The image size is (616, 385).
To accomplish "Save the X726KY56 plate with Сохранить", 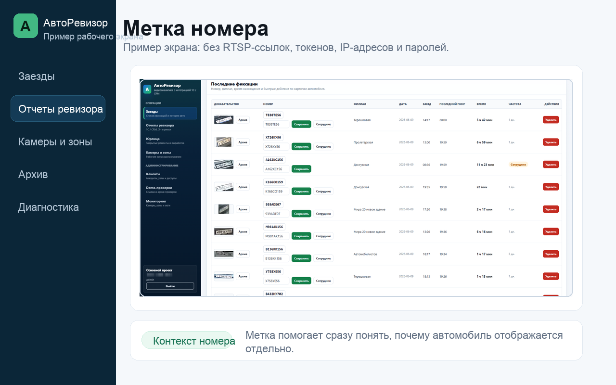I will pyautogui.click(x=301, y=146).
